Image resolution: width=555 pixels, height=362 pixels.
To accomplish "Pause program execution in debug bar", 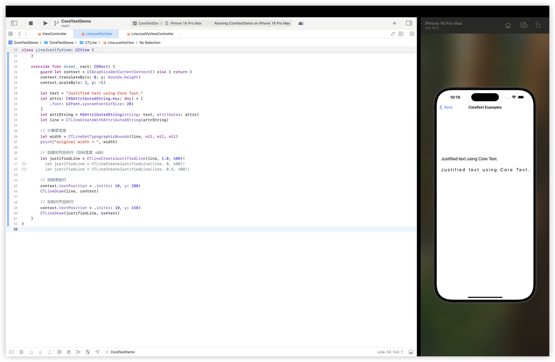I will (21, 352).
